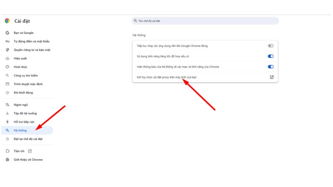Viewport: 333px width, 187px height.
Task: Open proxy settings row Mở tùy chọn cài đặt proxy
Action: [205, 77]
